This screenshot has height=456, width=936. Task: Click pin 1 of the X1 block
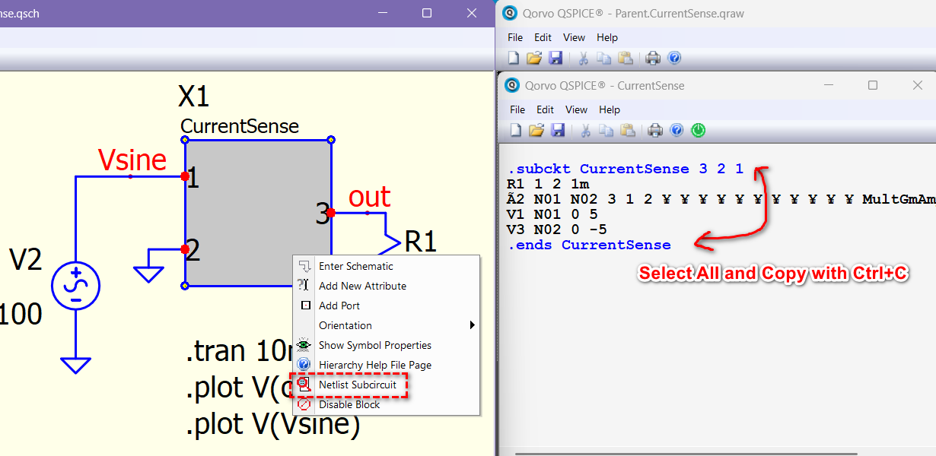point(185,176)
